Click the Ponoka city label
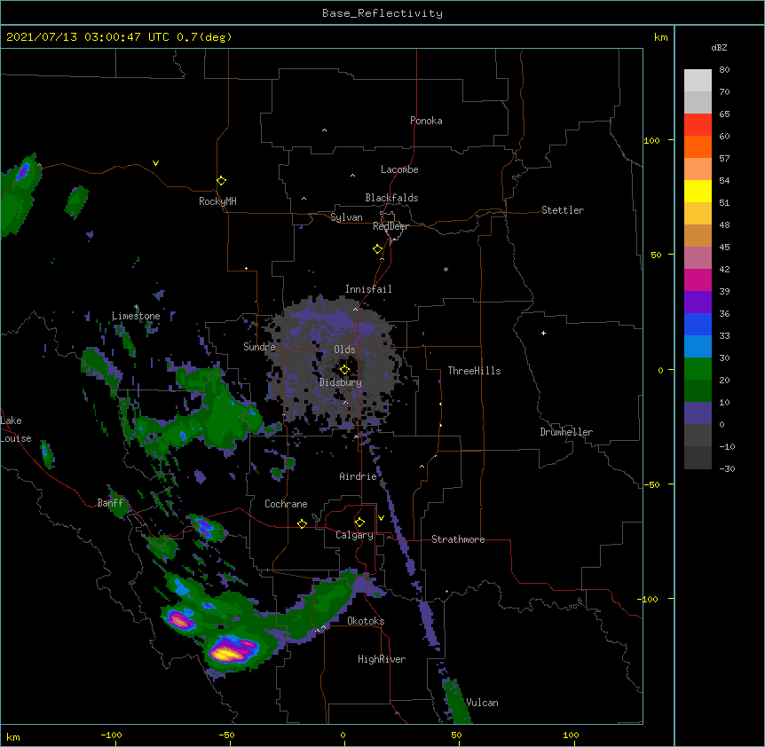Viewport: 765px width, 747px height. click(x=426, y=121)
